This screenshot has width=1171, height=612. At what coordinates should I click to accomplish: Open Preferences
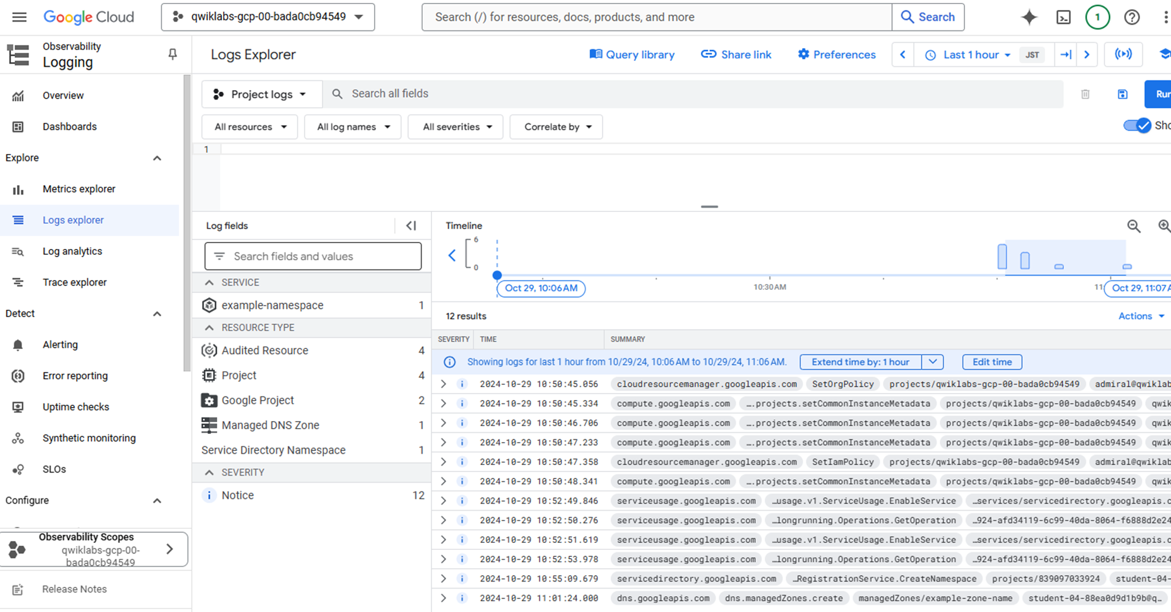[837, 54]
